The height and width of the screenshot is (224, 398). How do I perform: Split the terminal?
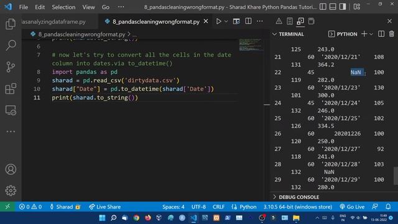click(381, 34)
